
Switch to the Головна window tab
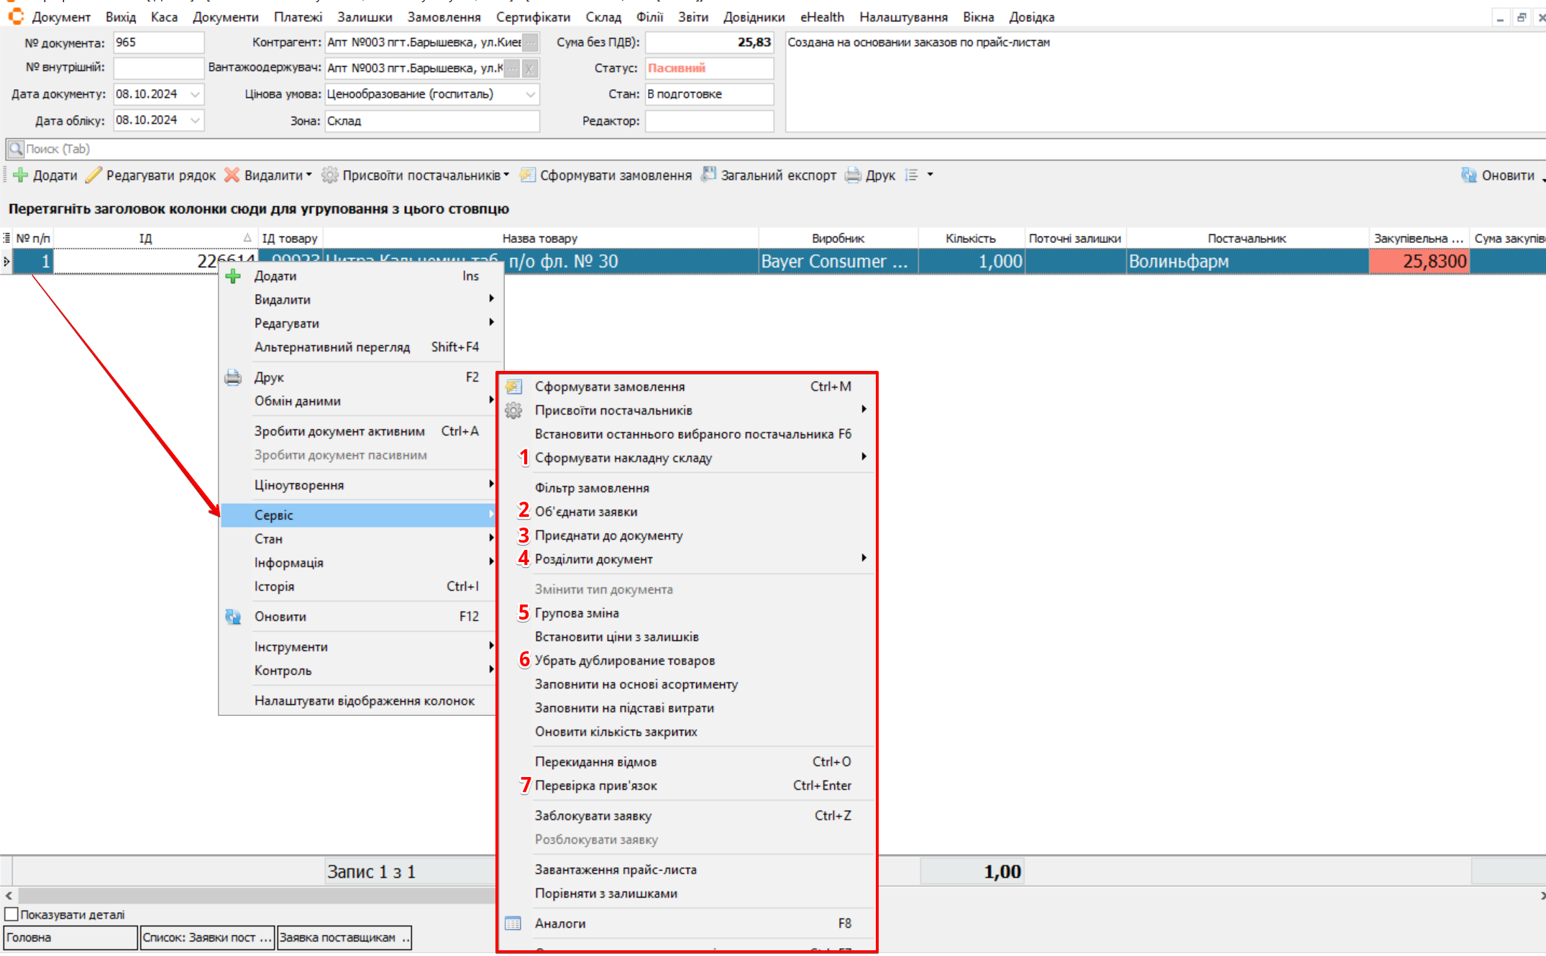pyautogui.click(x=70, y=937)
